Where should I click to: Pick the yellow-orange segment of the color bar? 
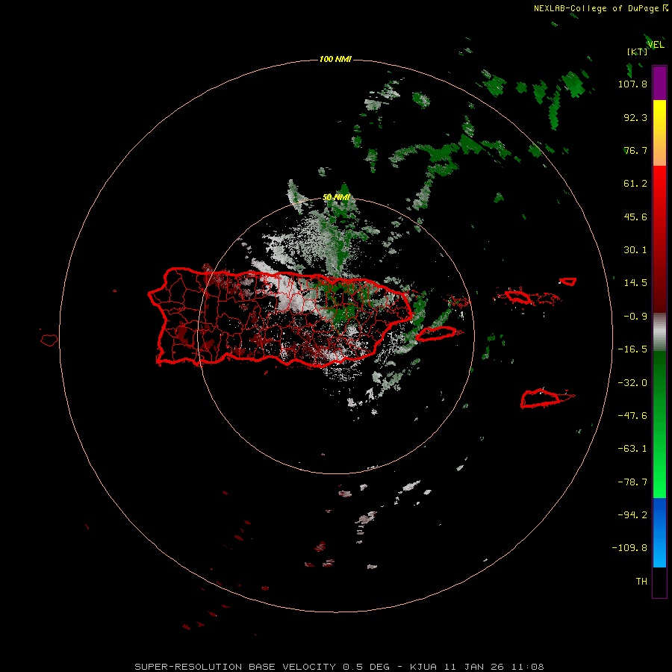click(x=659, y=133)
